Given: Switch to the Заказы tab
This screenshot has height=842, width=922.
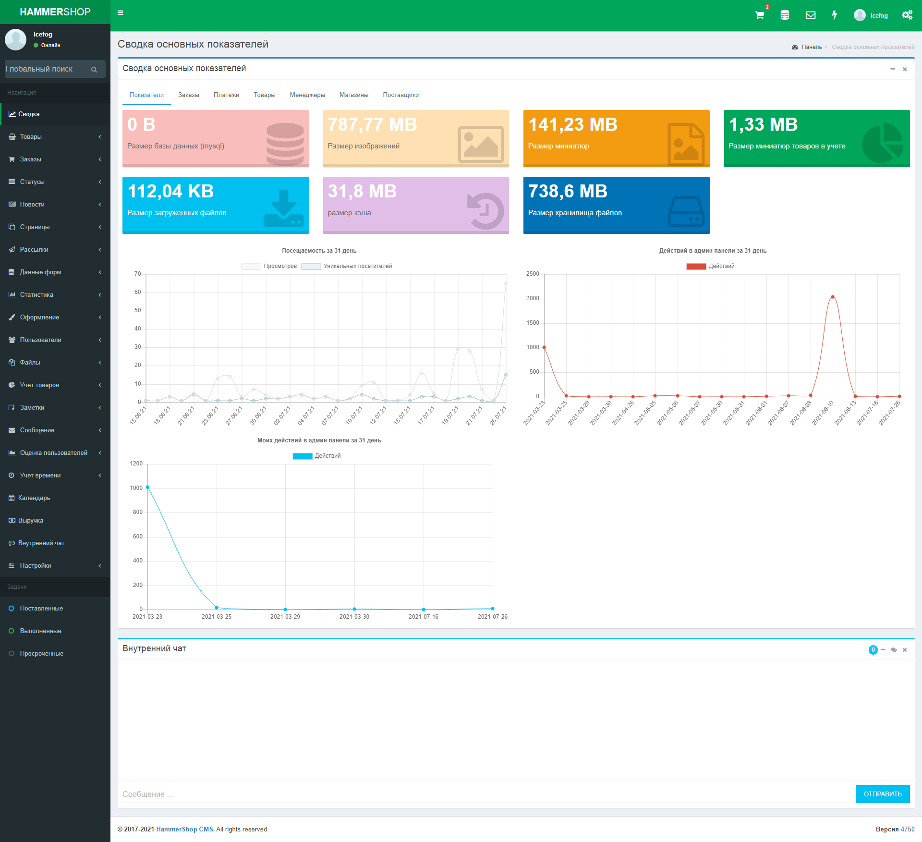Looking at the screenshot, I should click(x=188, y=95).
